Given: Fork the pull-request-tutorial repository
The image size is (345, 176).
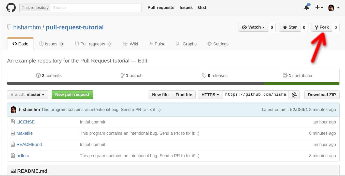Looking at the screenshot, I should 322,27.
